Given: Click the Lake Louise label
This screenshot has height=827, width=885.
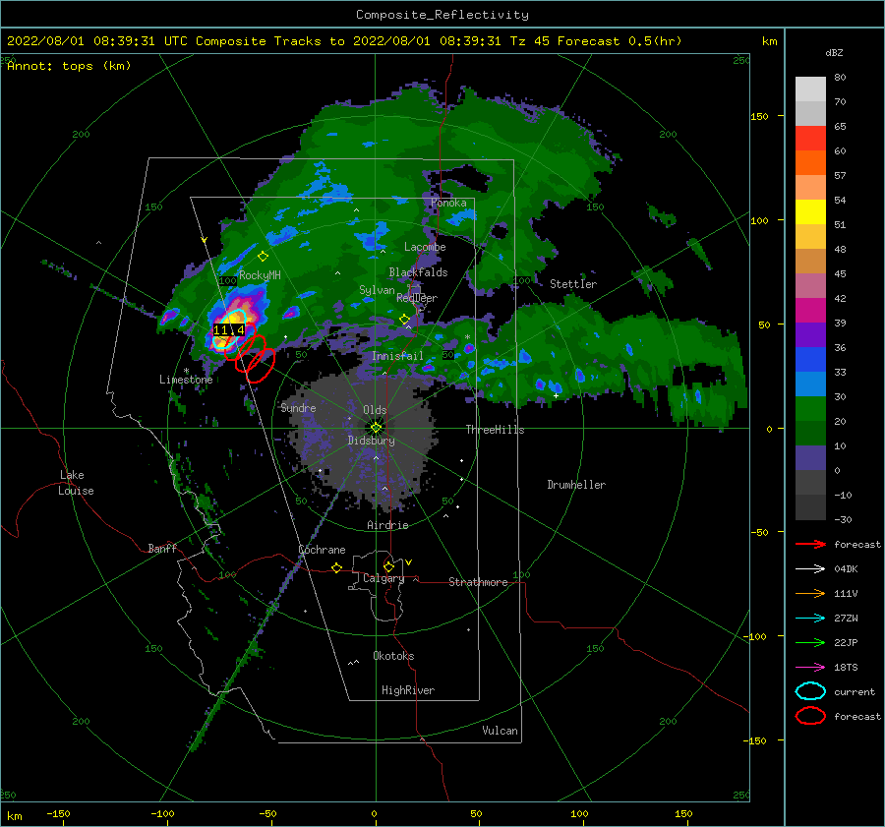Looking at the screenshot, I should (76, 483).
